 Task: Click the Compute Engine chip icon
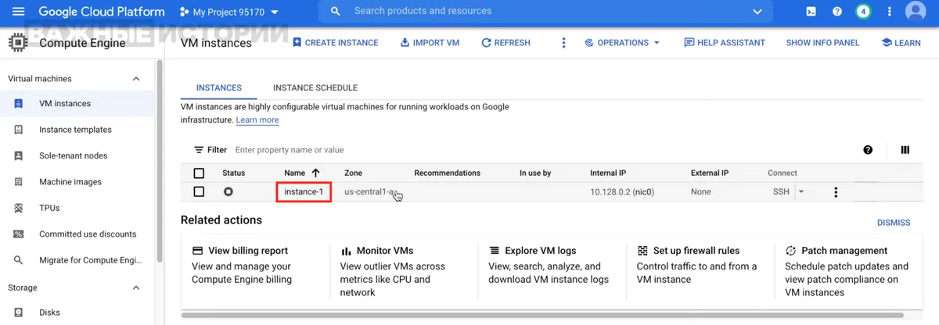pyautogui.click(x=17, y=43)
